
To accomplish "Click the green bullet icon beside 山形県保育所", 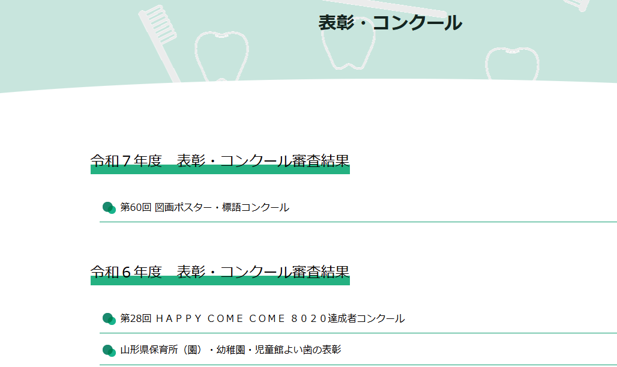I will click(109, 350).
